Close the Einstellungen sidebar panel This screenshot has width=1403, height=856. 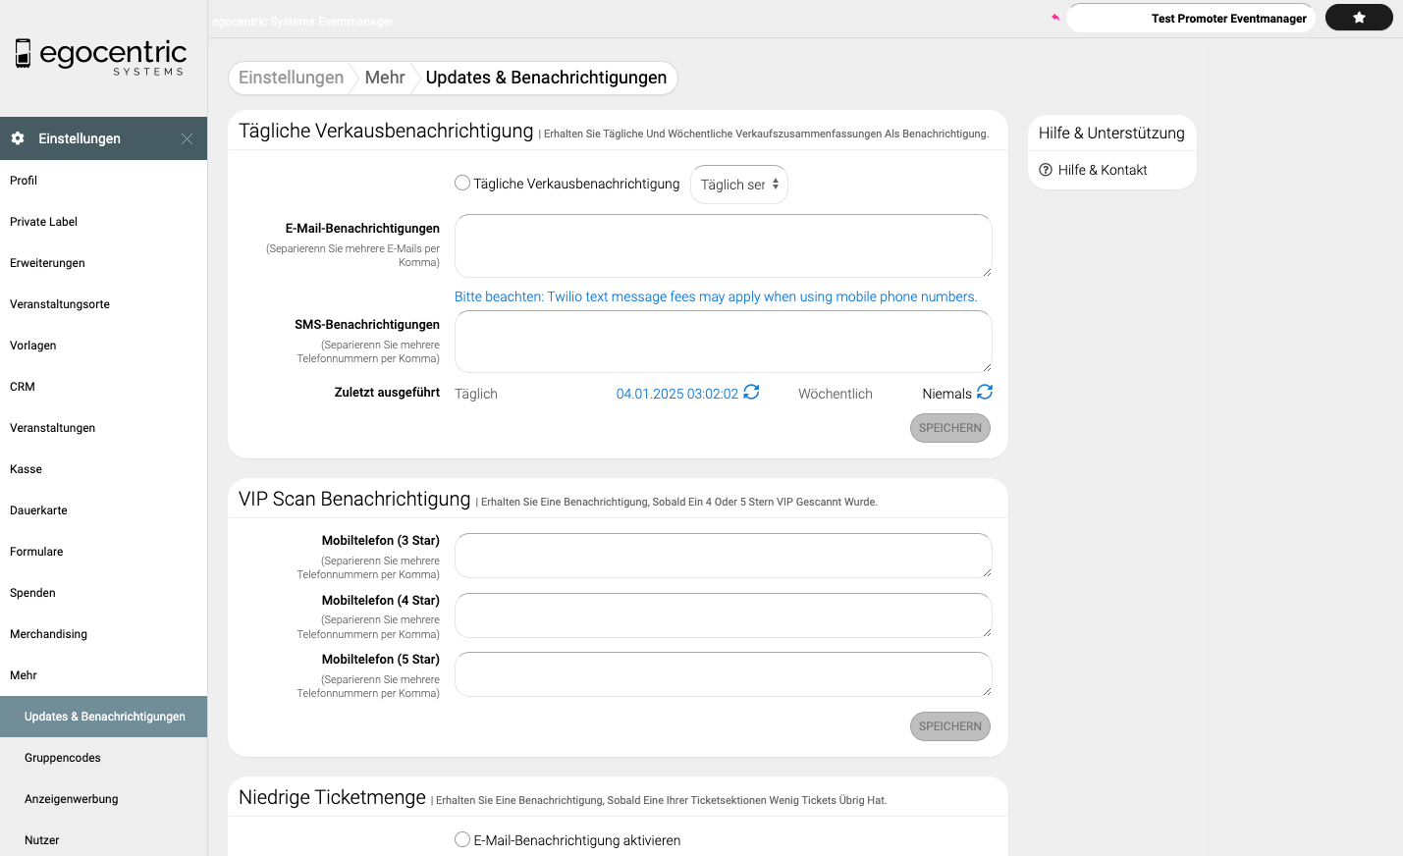point(187,139)
